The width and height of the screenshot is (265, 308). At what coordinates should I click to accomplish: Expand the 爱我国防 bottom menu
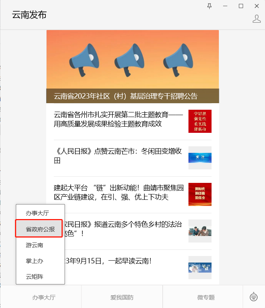click(x=122, y=297)
